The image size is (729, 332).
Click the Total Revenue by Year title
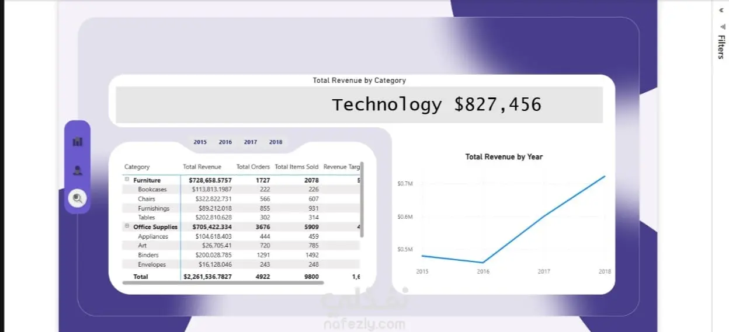tap(504, 156)
